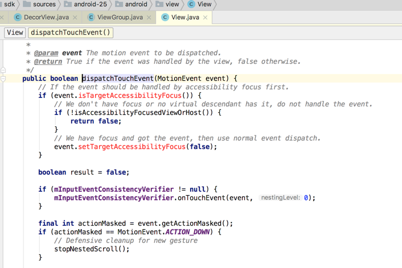
Task: Close the ViewGroup.java tab
Action: (149, 18)
